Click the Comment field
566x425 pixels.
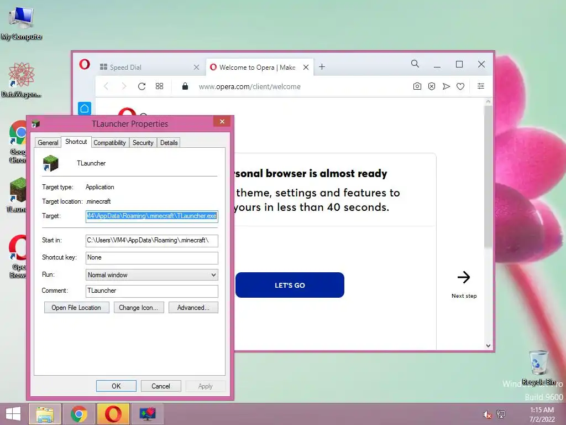tap(151, 291)
